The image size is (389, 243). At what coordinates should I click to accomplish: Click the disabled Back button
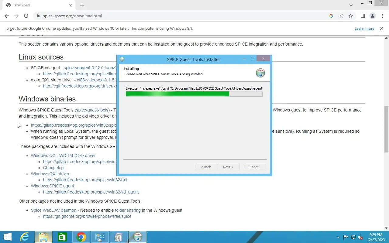[206, 167]
